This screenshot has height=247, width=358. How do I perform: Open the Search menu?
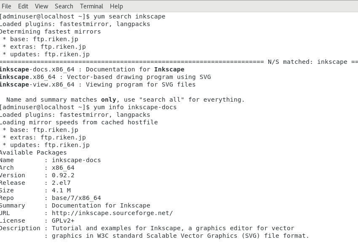pos(64,6)
